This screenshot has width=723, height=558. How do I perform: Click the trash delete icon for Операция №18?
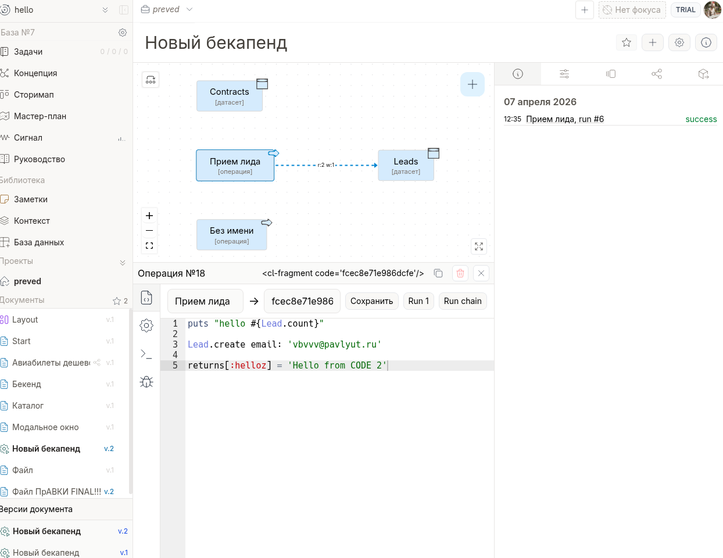coord(460,273)
